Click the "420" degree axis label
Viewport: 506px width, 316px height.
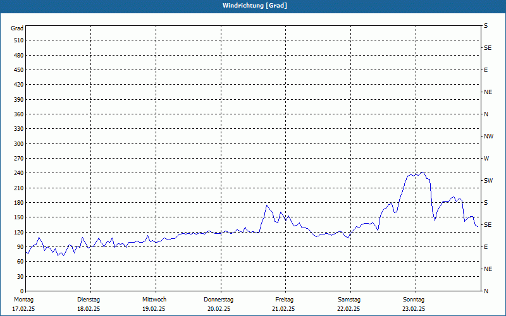[19, 85]
